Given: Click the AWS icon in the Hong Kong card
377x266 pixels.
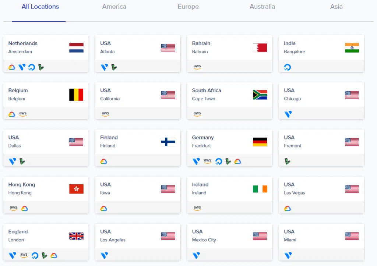Looking at the screenshot, I should click(14, 208).
